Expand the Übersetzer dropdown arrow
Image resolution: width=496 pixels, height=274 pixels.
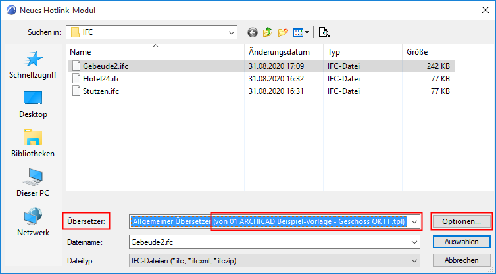(x=414, y=222)
